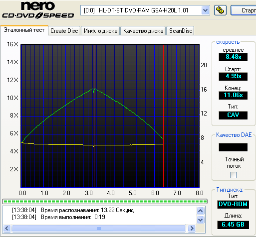Select the log line Время распознавания: 13.22 Секунд
256x237 pixels.
pyautogui.click(x=73, y=210)
